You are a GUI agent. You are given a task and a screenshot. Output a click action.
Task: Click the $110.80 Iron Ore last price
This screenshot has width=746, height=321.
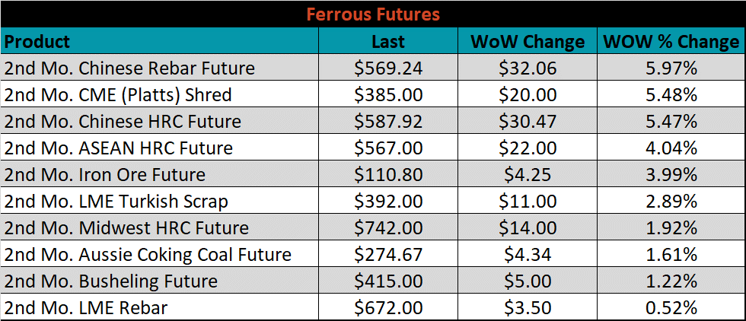(388, 174)
